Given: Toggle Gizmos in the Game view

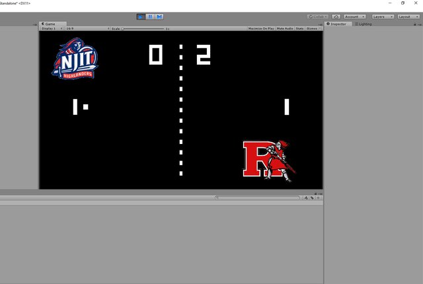Looking at the screenshot, I should (x=311, y=28).
